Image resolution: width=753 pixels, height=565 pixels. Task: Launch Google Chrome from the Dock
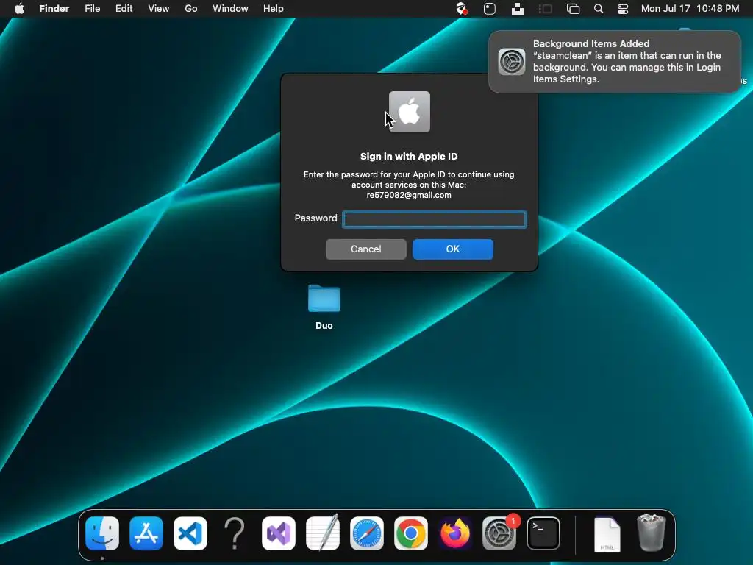(411, 533)
